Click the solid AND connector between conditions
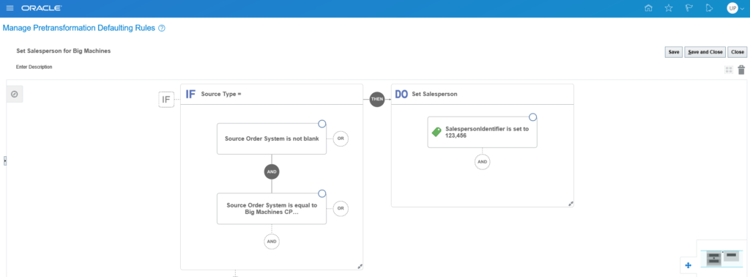Image resolution: width=750 pixels, height=277 pixels. (x=272, y=171)
